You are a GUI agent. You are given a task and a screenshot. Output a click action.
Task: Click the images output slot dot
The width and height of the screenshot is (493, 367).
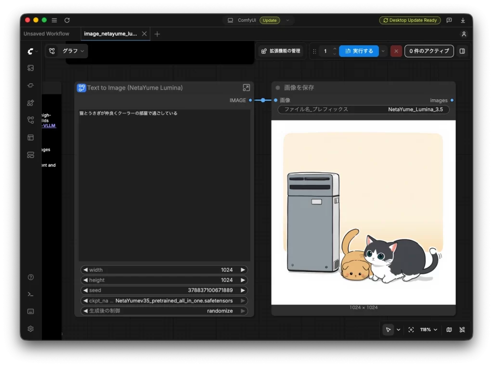[452, 100]
